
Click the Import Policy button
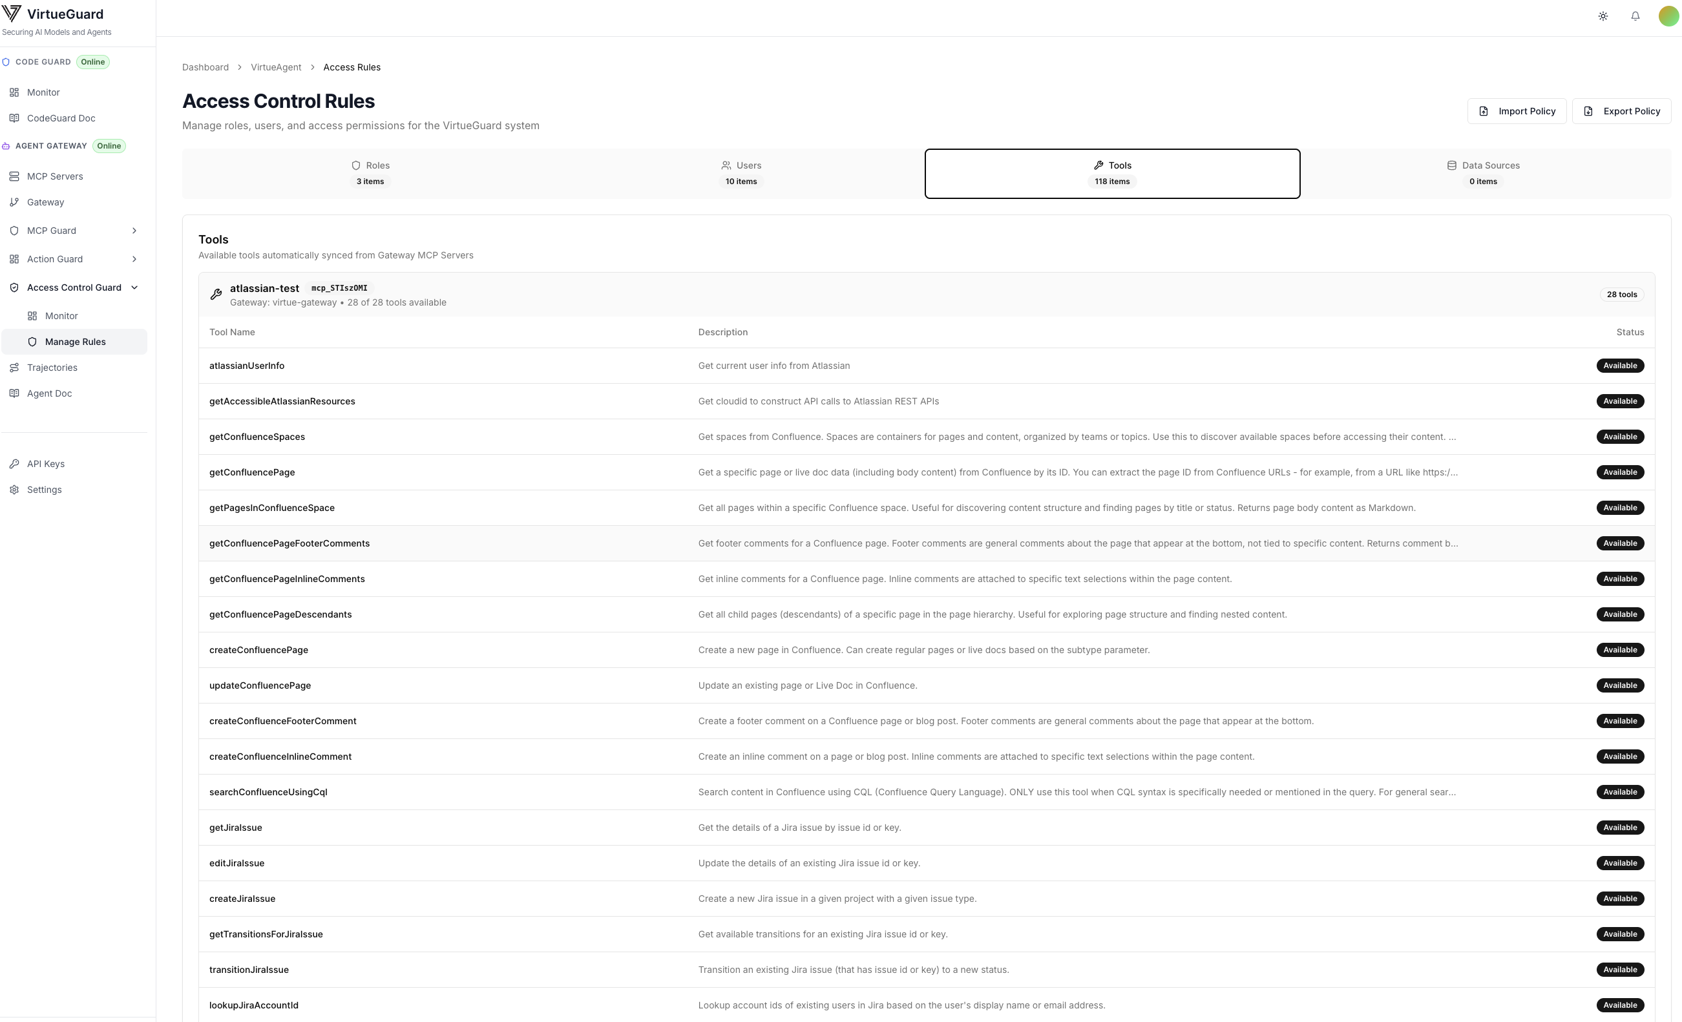(1517, 110)
